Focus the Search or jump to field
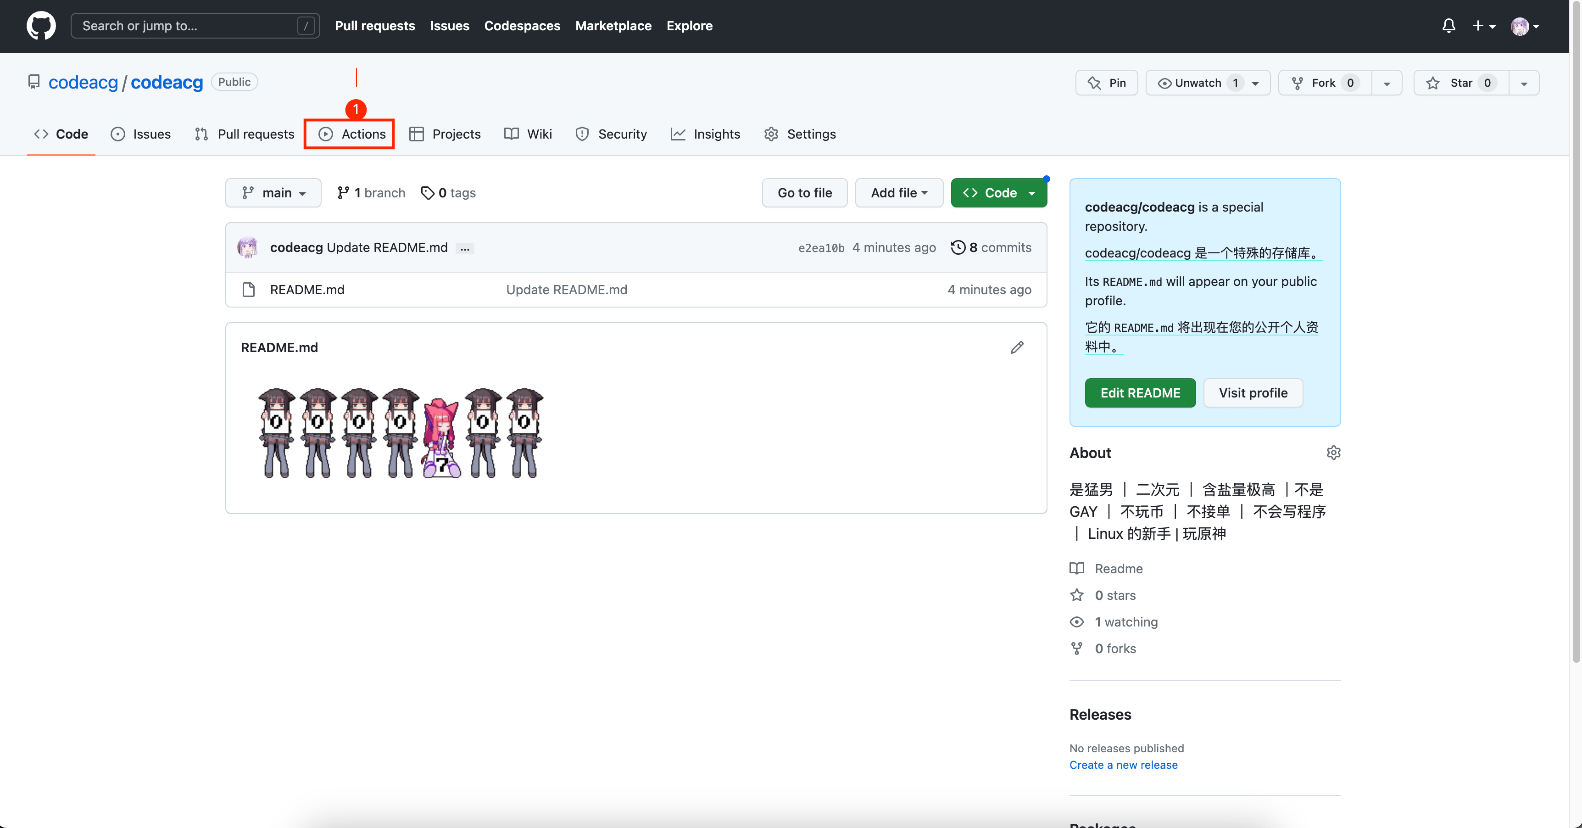This screenshot has height=828, width=1582. 195,26
